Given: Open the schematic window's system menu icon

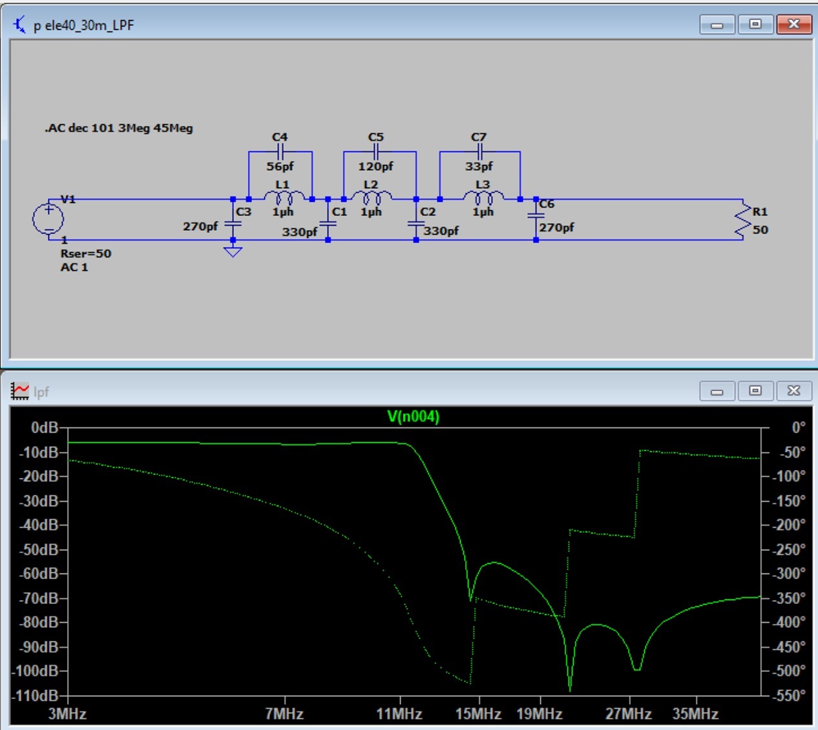Looking at the screenshot, I should coord(20,25).
